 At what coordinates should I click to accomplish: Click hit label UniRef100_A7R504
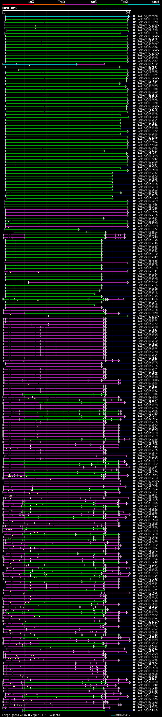click(145, 47)
